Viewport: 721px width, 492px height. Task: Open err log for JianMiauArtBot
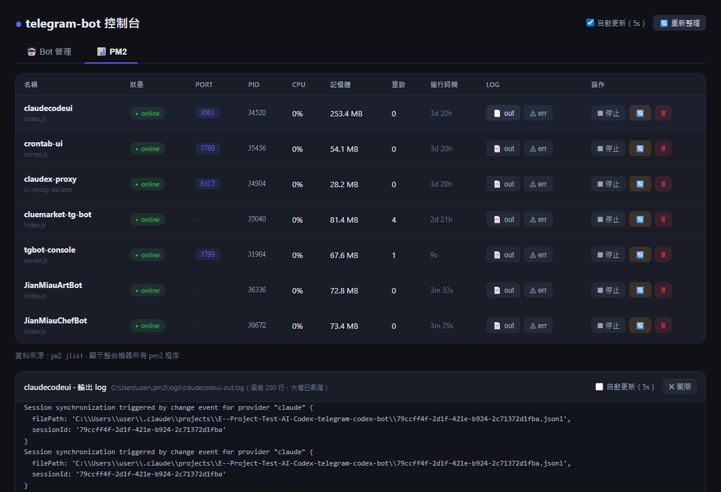538,290
